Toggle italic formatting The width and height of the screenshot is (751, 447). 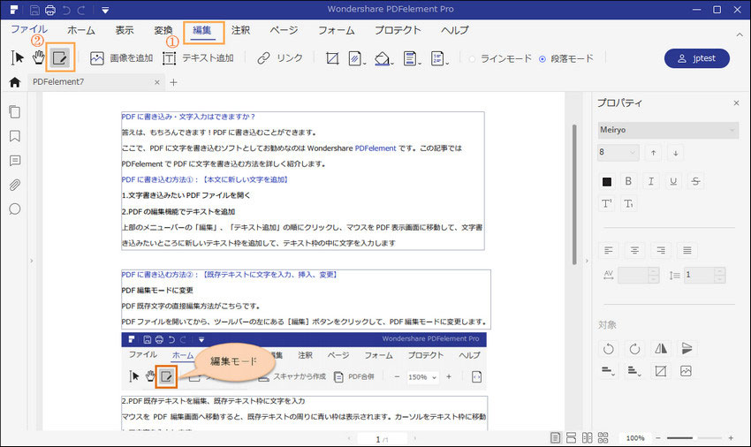(x=650, y=181)
